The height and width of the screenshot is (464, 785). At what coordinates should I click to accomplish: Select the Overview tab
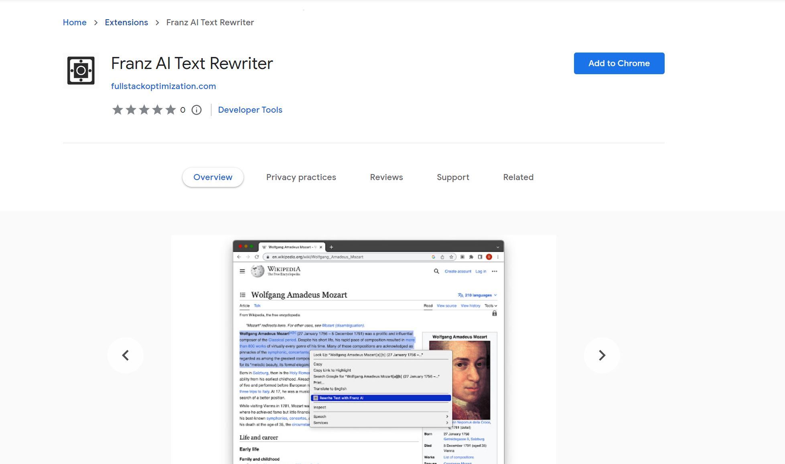(213, 177)
